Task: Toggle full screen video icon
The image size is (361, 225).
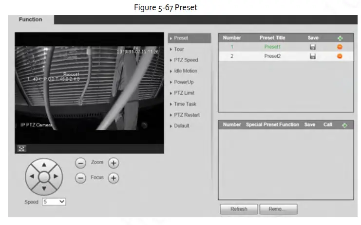Action: tap(21, 149)
